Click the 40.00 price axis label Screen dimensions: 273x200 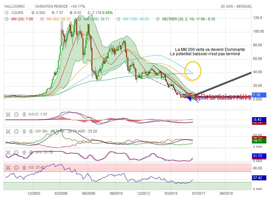click(x=257, y=72)
